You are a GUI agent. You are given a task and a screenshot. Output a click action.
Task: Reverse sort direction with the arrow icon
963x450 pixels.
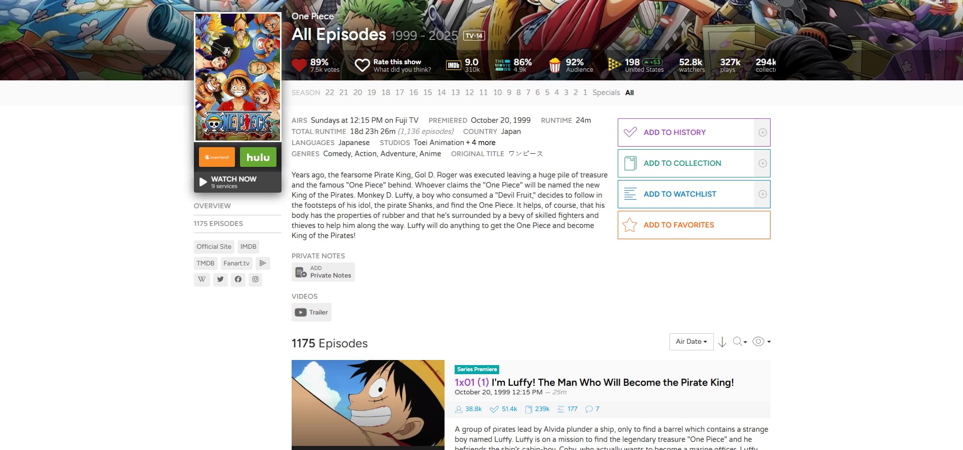click(x=723, y=342)
